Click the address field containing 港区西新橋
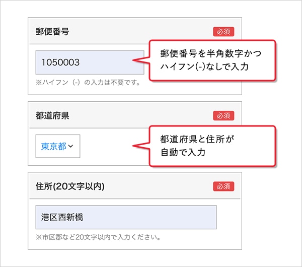 tap(126, 217)
